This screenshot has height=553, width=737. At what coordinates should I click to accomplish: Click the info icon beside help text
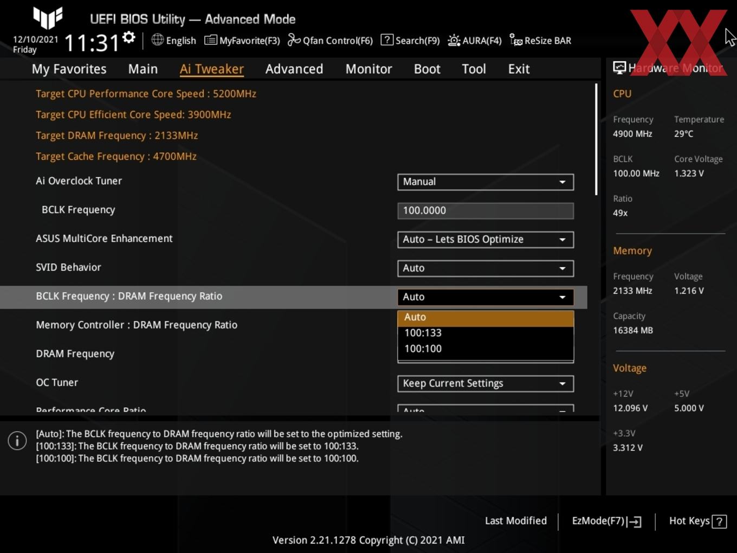pyautogui.click(x=17, y=441)
